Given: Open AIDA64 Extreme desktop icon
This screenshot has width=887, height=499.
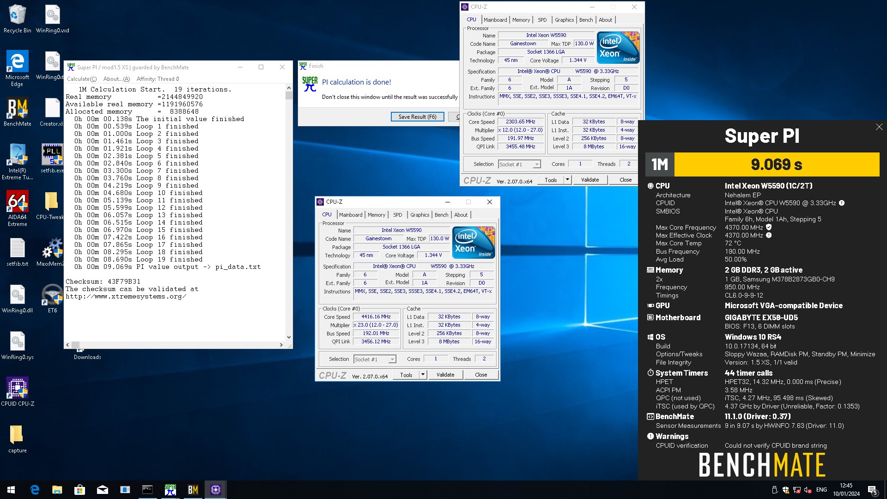Looking at the screenshot, I should tap(17, 208).
